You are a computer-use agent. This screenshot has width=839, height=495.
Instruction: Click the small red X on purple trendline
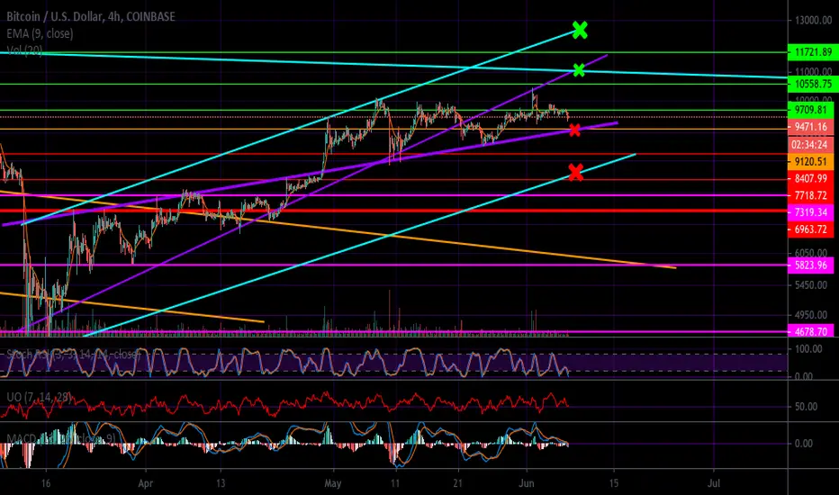pos(574,130)
